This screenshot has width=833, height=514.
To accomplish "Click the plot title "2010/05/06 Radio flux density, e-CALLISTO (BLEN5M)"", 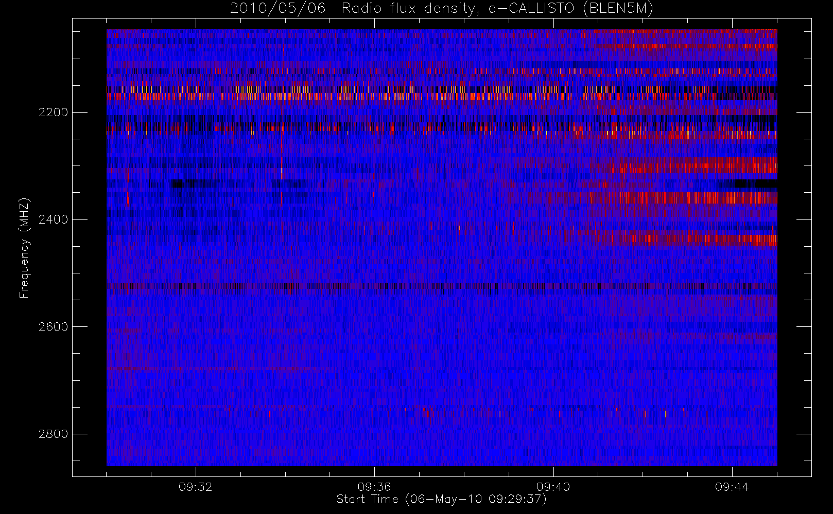I will (442, 9).
